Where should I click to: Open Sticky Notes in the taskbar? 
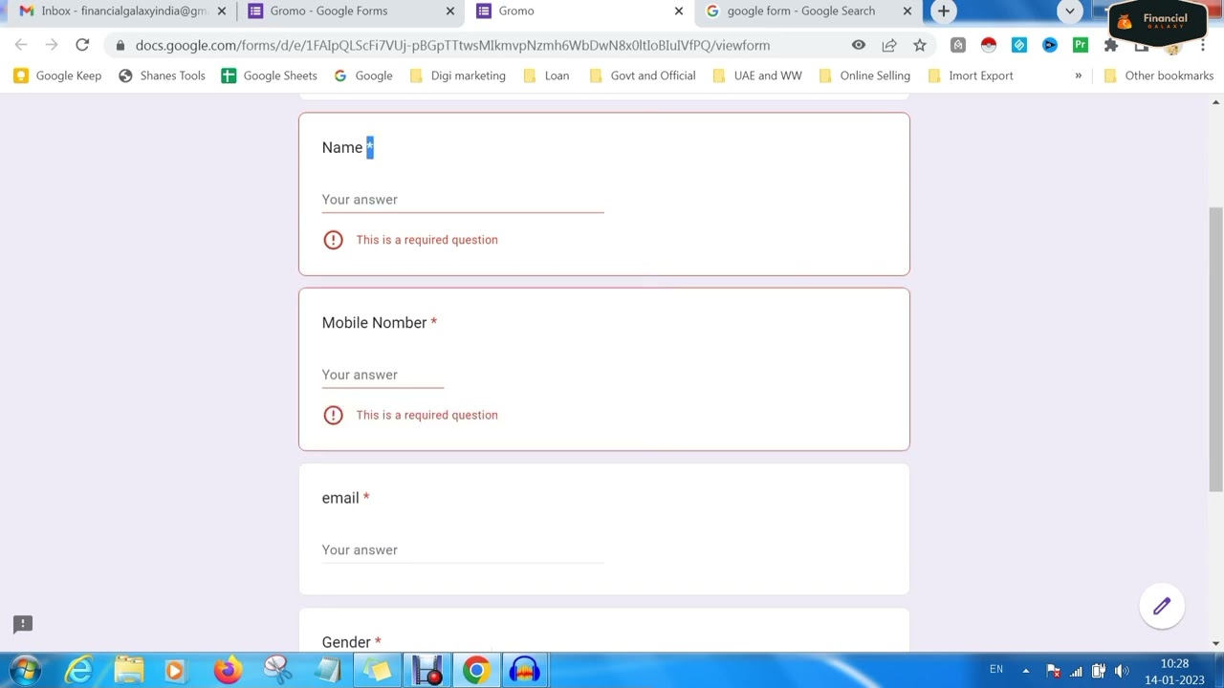377,669
